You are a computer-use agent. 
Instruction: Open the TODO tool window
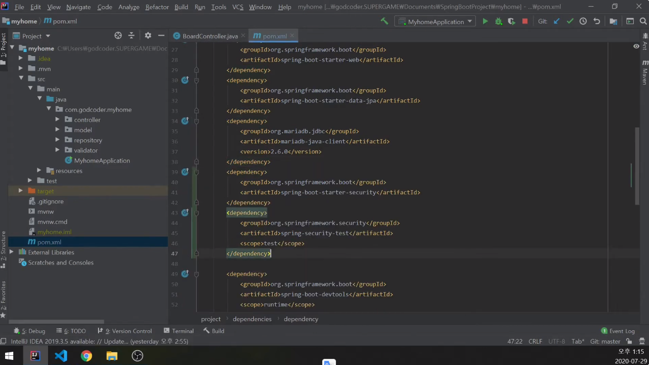[71, 331]
